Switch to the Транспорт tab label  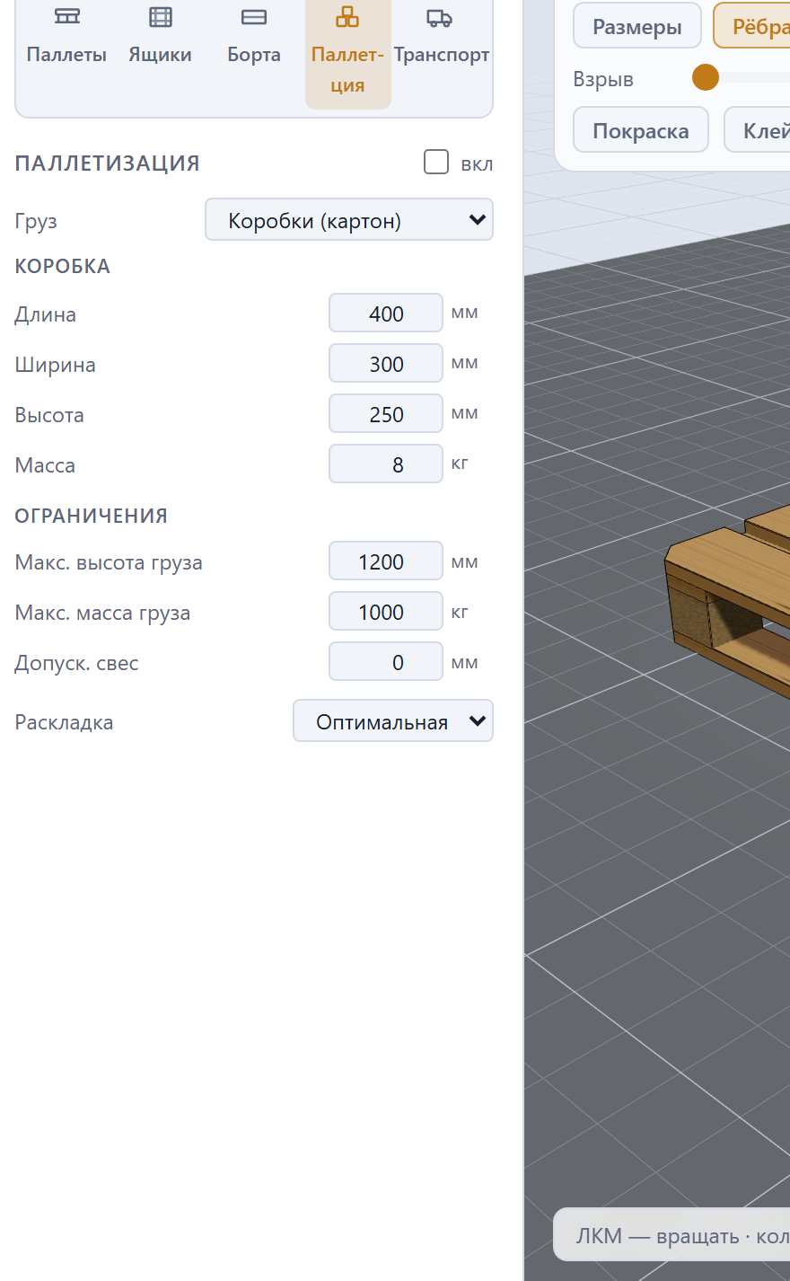[442, 55]
